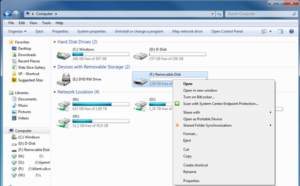Screen dimensions: 300x186
Task: Click the (D:) D-Disk drive icon
Action: 140,56
